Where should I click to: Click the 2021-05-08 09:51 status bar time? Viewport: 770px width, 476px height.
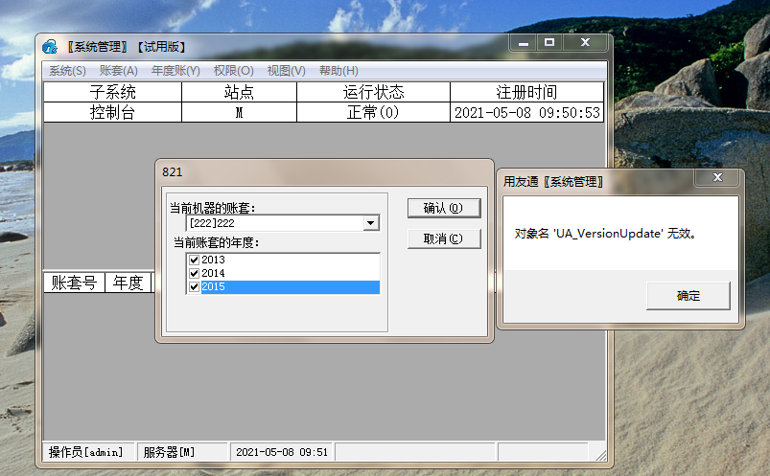(282, 452)
